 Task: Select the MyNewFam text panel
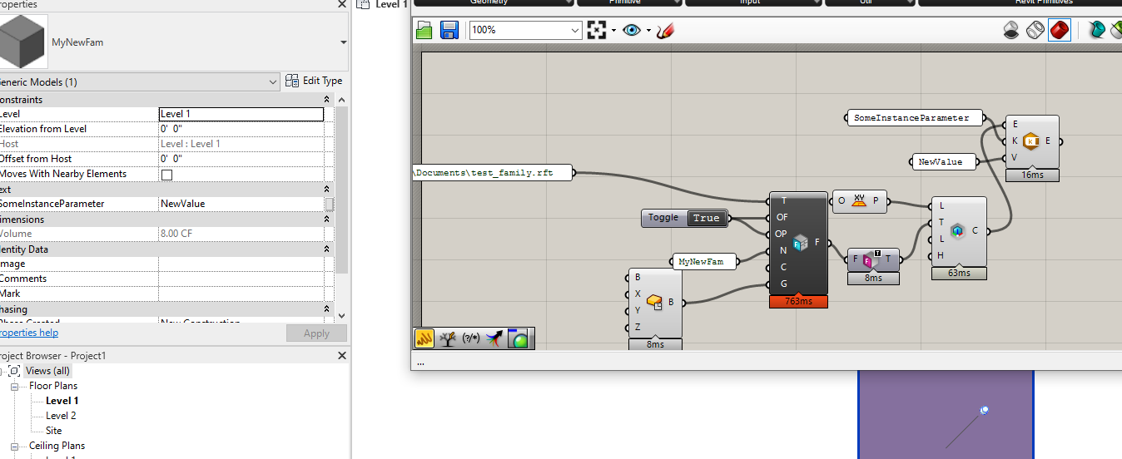707,261
